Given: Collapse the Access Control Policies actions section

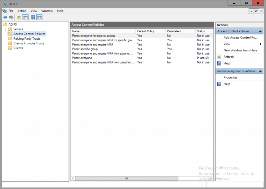Looking at the screenshot, I should click(x=260, y=31).
